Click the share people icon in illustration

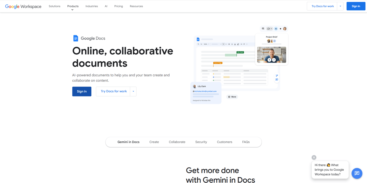276,29
